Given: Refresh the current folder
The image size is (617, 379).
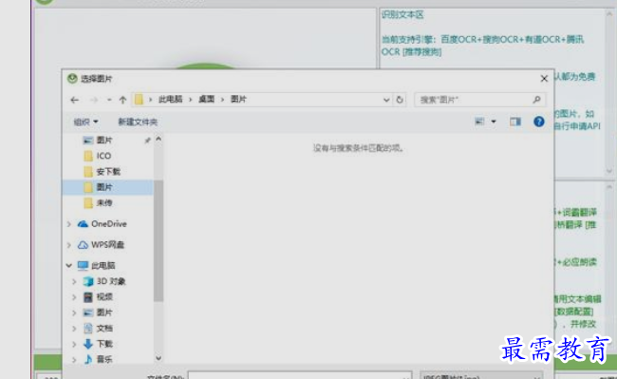Looking at the screenshot, I should tap(400, 100).
